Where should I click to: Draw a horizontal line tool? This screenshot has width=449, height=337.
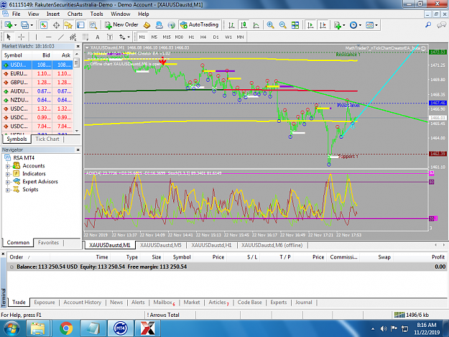point(48,37)
